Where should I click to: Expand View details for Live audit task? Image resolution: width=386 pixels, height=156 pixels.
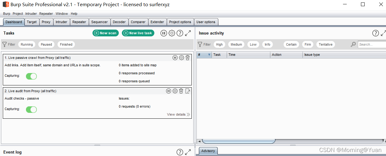(178, 114)
